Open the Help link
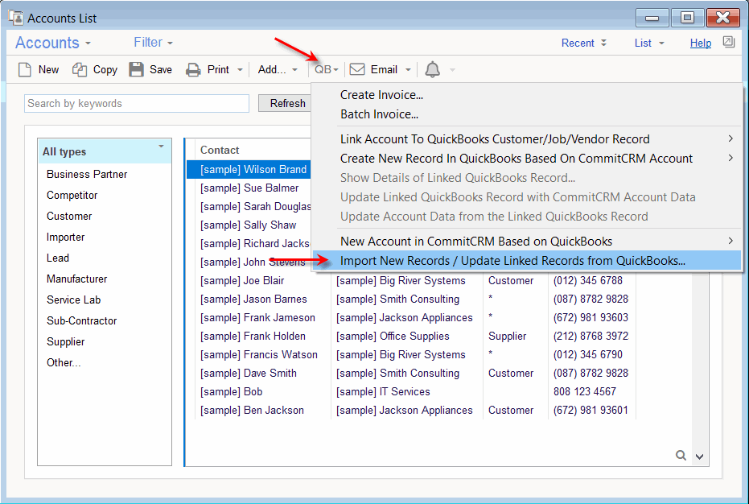This screenshot has height=504, width=749. [700, 43]
